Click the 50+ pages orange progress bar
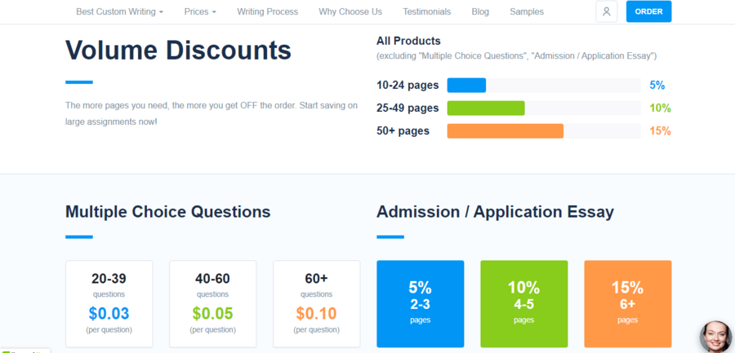The image size is (735, 353). (506, 131)
